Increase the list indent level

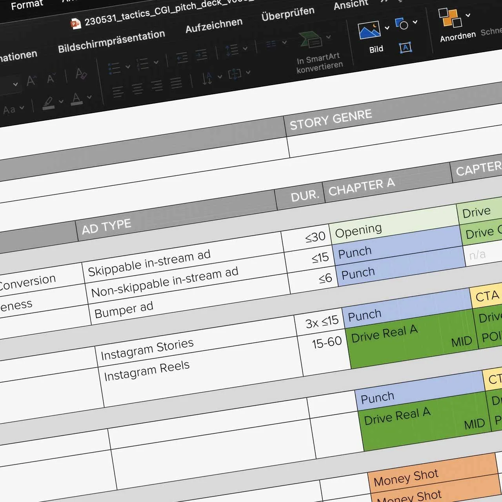point(201,55)
